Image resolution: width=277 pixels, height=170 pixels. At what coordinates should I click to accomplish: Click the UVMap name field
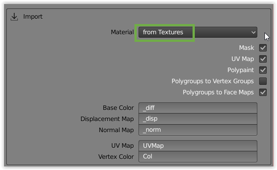point(197,146)
